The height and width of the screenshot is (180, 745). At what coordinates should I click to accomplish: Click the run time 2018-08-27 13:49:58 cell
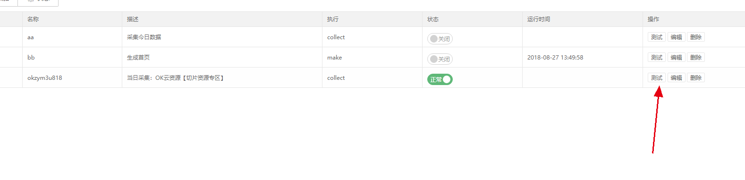(x=555, y=58)
